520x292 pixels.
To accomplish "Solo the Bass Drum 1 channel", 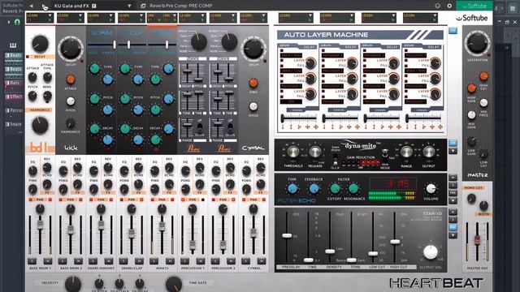I will pyautogui.click(x=32, y=261).
